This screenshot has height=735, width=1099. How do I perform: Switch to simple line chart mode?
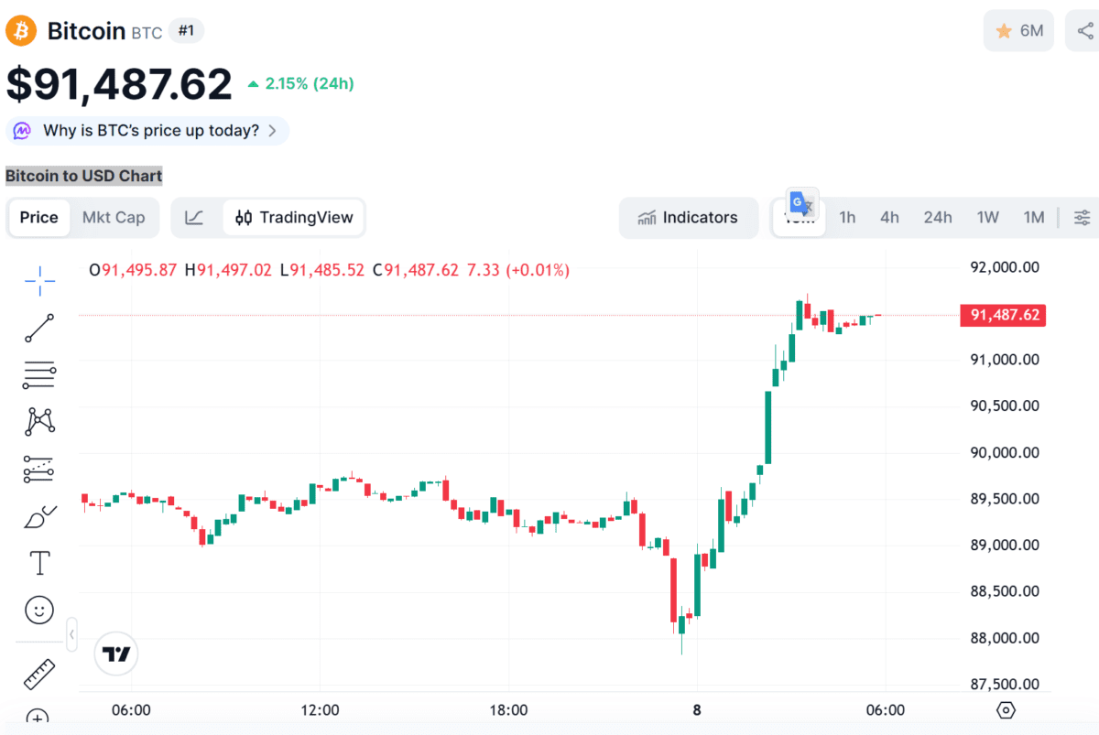[194, 218]
